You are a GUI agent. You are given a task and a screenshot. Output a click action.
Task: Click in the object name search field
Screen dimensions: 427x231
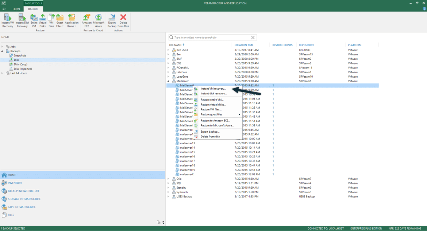(212, 38)
